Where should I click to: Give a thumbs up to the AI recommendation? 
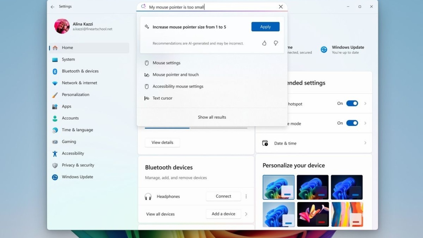264,43
